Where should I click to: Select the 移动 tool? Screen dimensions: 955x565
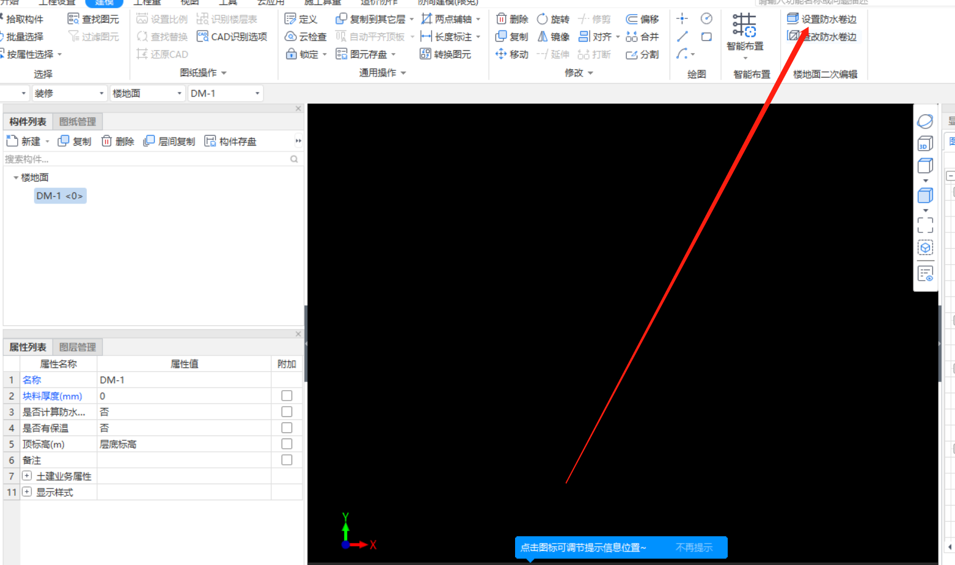coord(512,54)
